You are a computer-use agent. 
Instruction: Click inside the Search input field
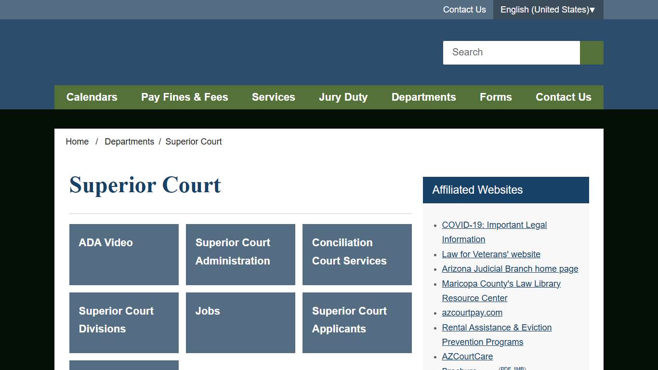point(511,53)
